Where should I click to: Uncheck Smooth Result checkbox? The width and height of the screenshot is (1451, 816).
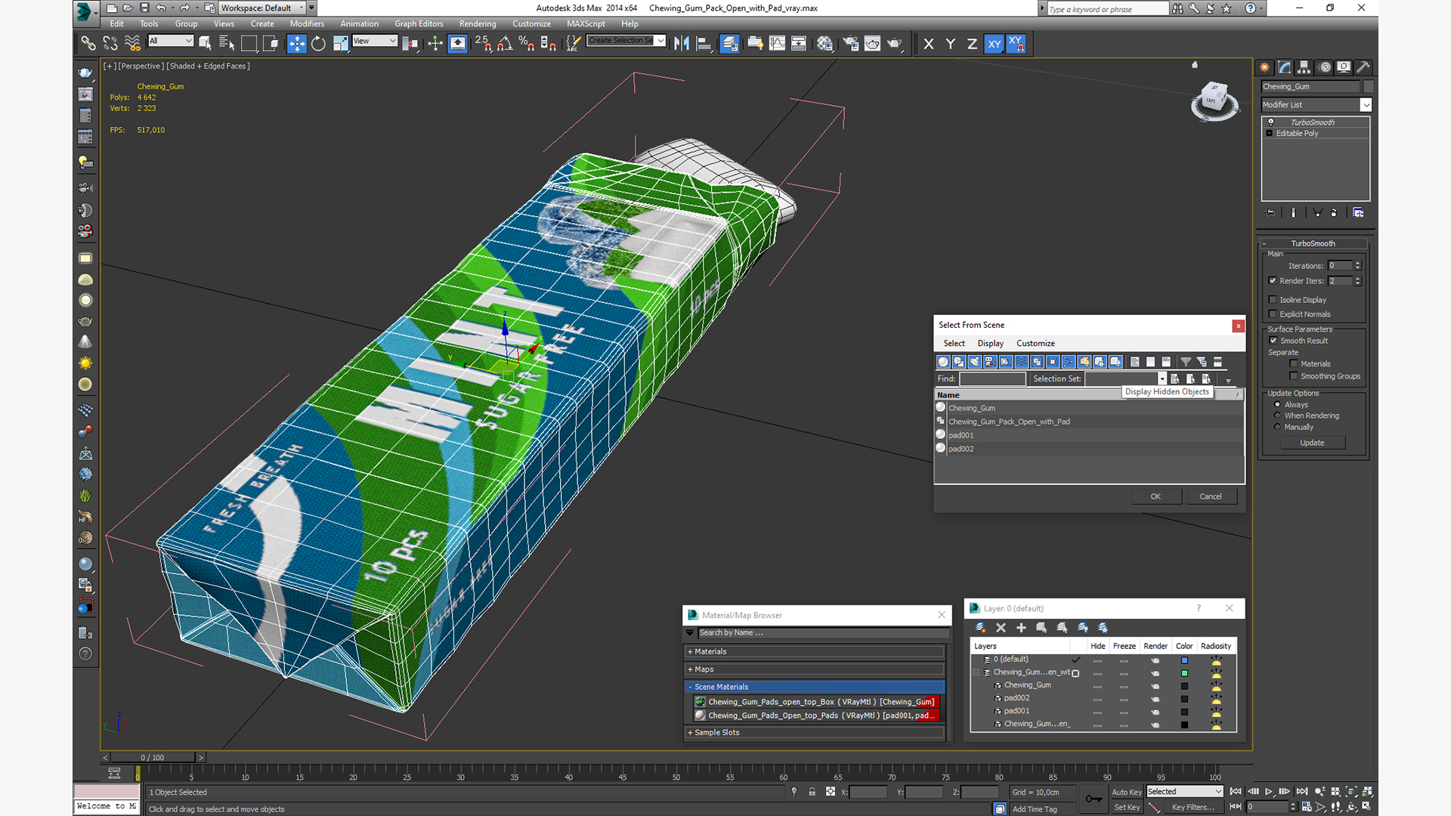point(1273,341)
